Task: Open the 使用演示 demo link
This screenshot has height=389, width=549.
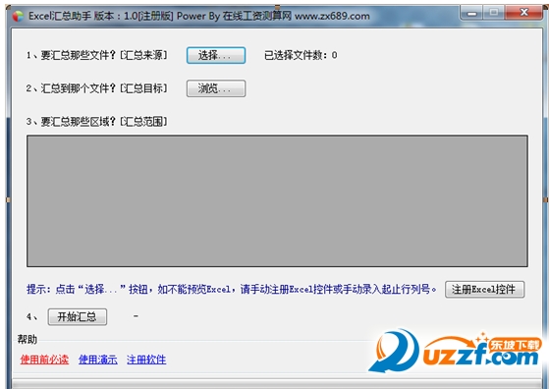Action: pyautogui.click(x=98, y=360)
